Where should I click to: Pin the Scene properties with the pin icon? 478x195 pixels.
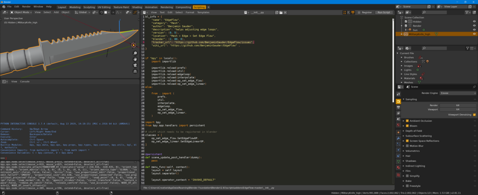click(x=474, y=87)
